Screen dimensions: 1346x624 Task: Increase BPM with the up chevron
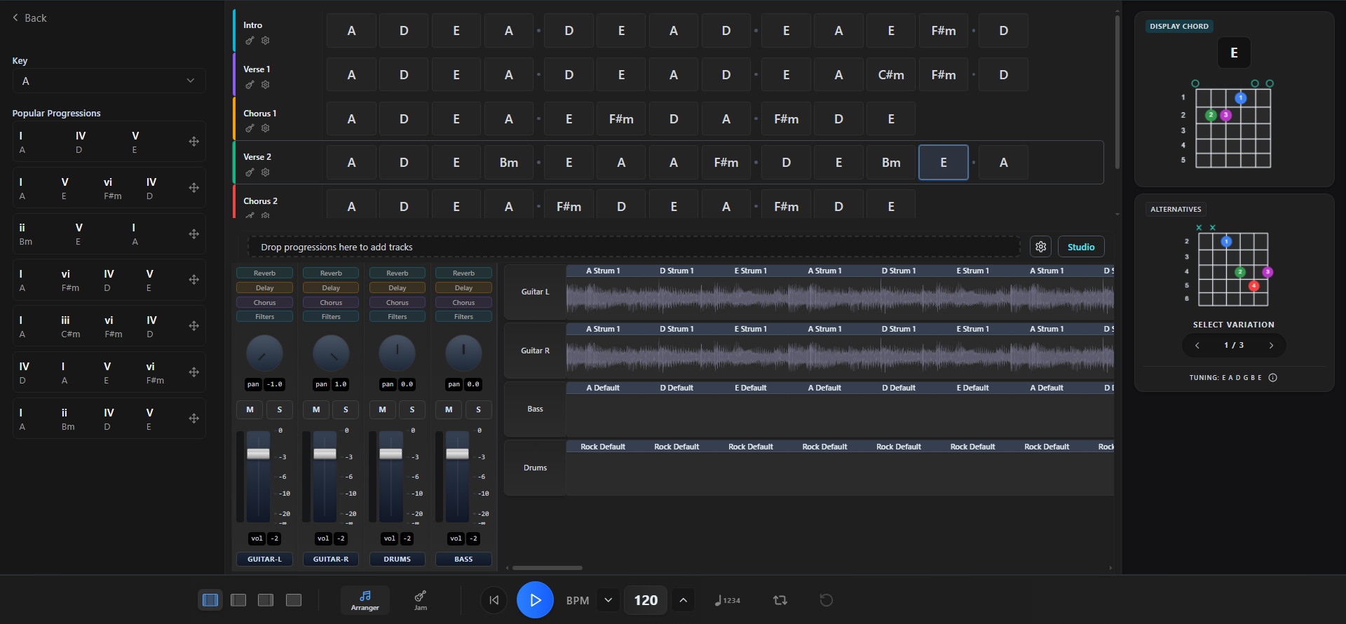[684, 600]
